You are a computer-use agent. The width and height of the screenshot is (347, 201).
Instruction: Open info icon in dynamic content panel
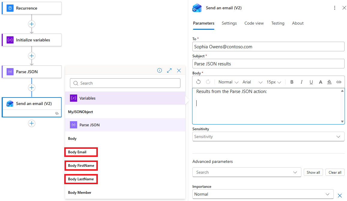coord(160,70)
